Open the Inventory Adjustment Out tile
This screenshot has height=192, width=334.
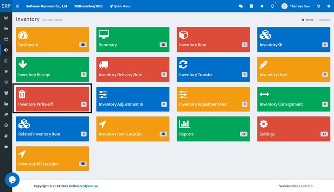point(213,99)
